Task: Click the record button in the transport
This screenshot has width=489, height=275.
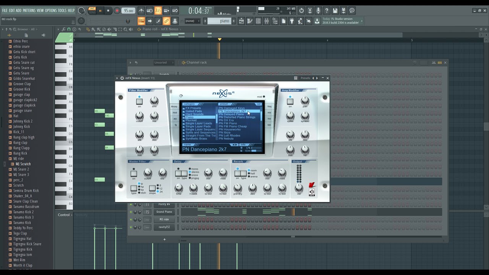Action: [x=117, y=11]
